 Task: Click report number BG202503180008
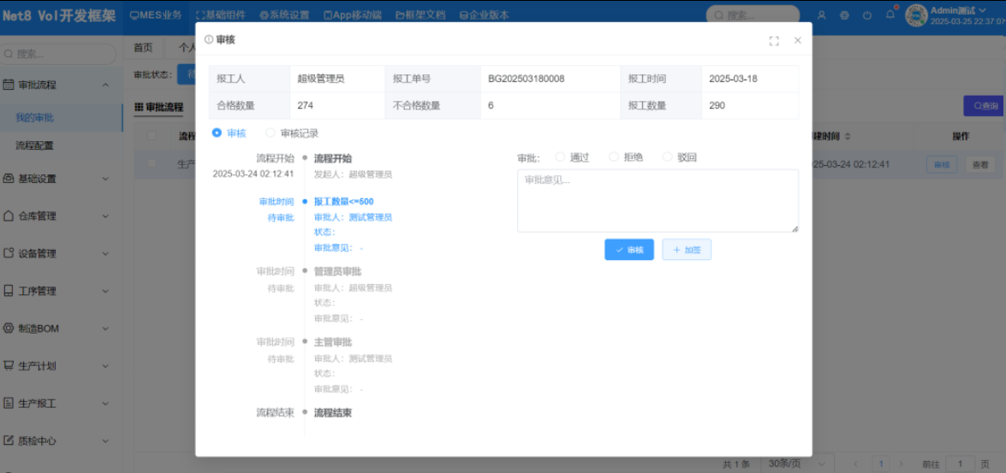click(526, 79)
